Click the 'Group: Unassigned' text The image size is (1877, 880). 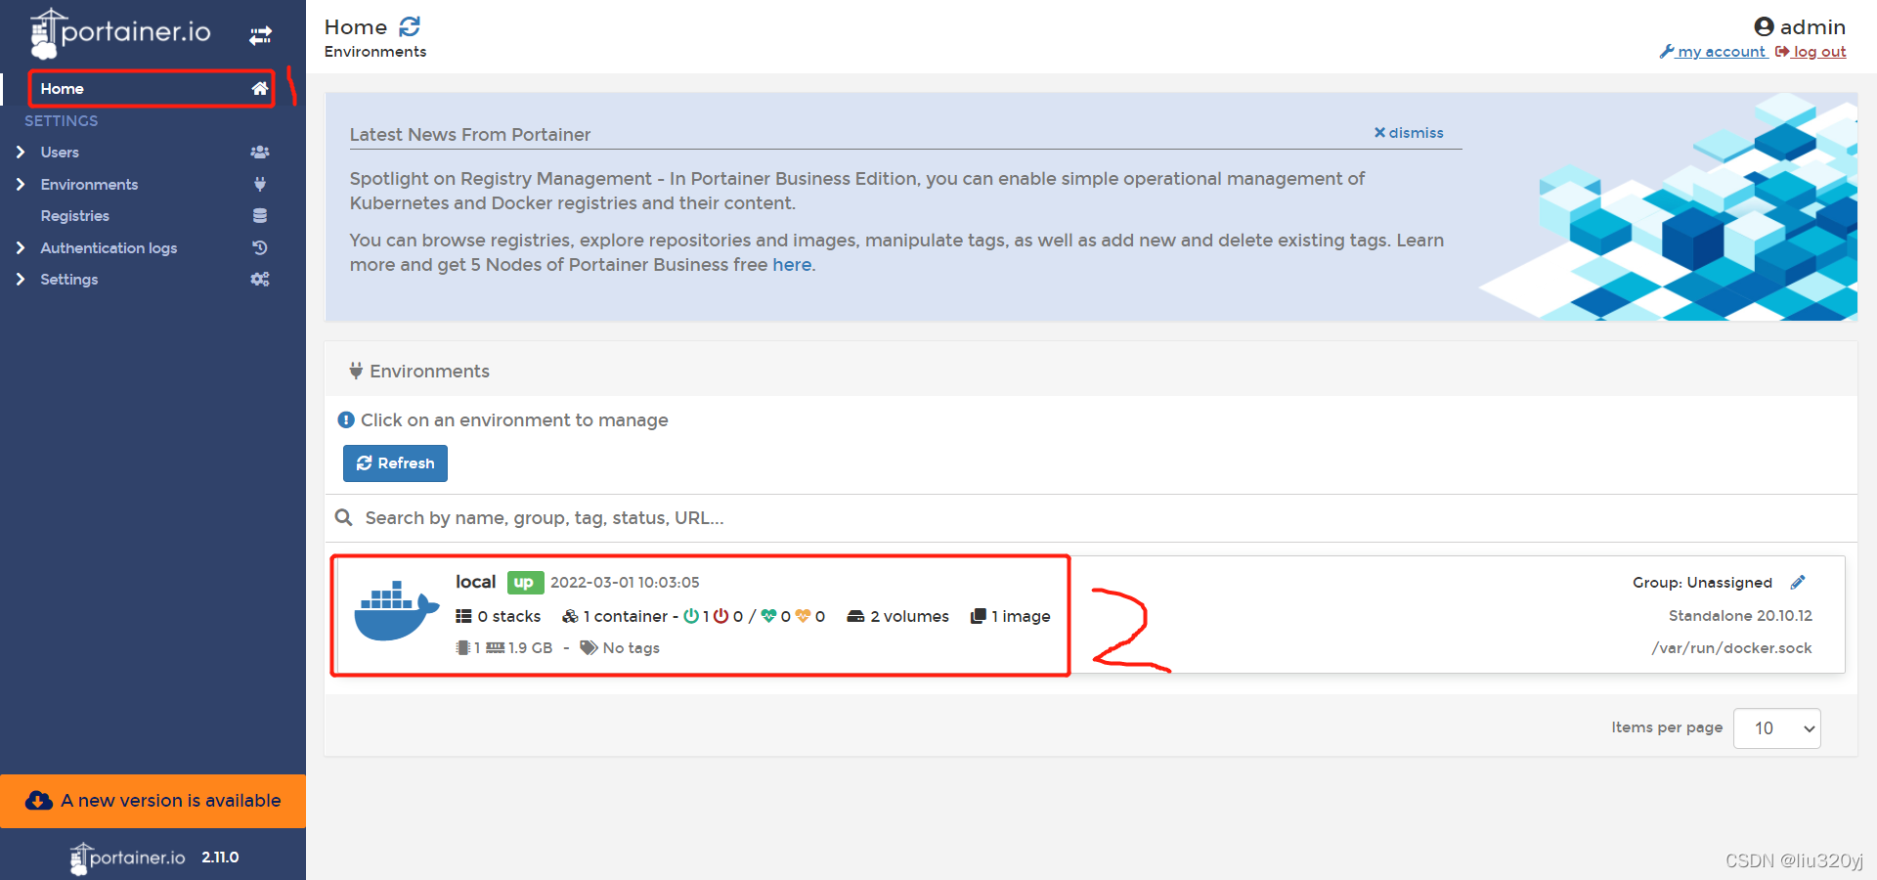point(1702,583)
